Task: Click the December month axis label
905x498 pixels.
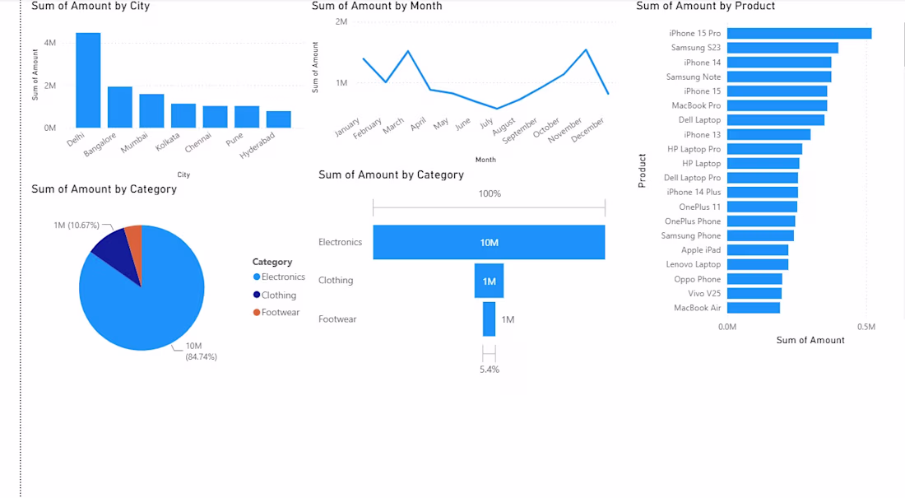Action: (x=587, y=130)
